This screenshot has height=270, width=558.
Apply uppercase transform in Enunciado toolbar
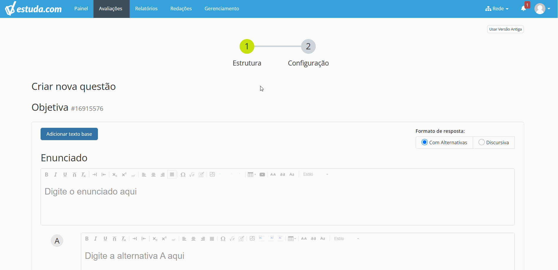[273, 175]
